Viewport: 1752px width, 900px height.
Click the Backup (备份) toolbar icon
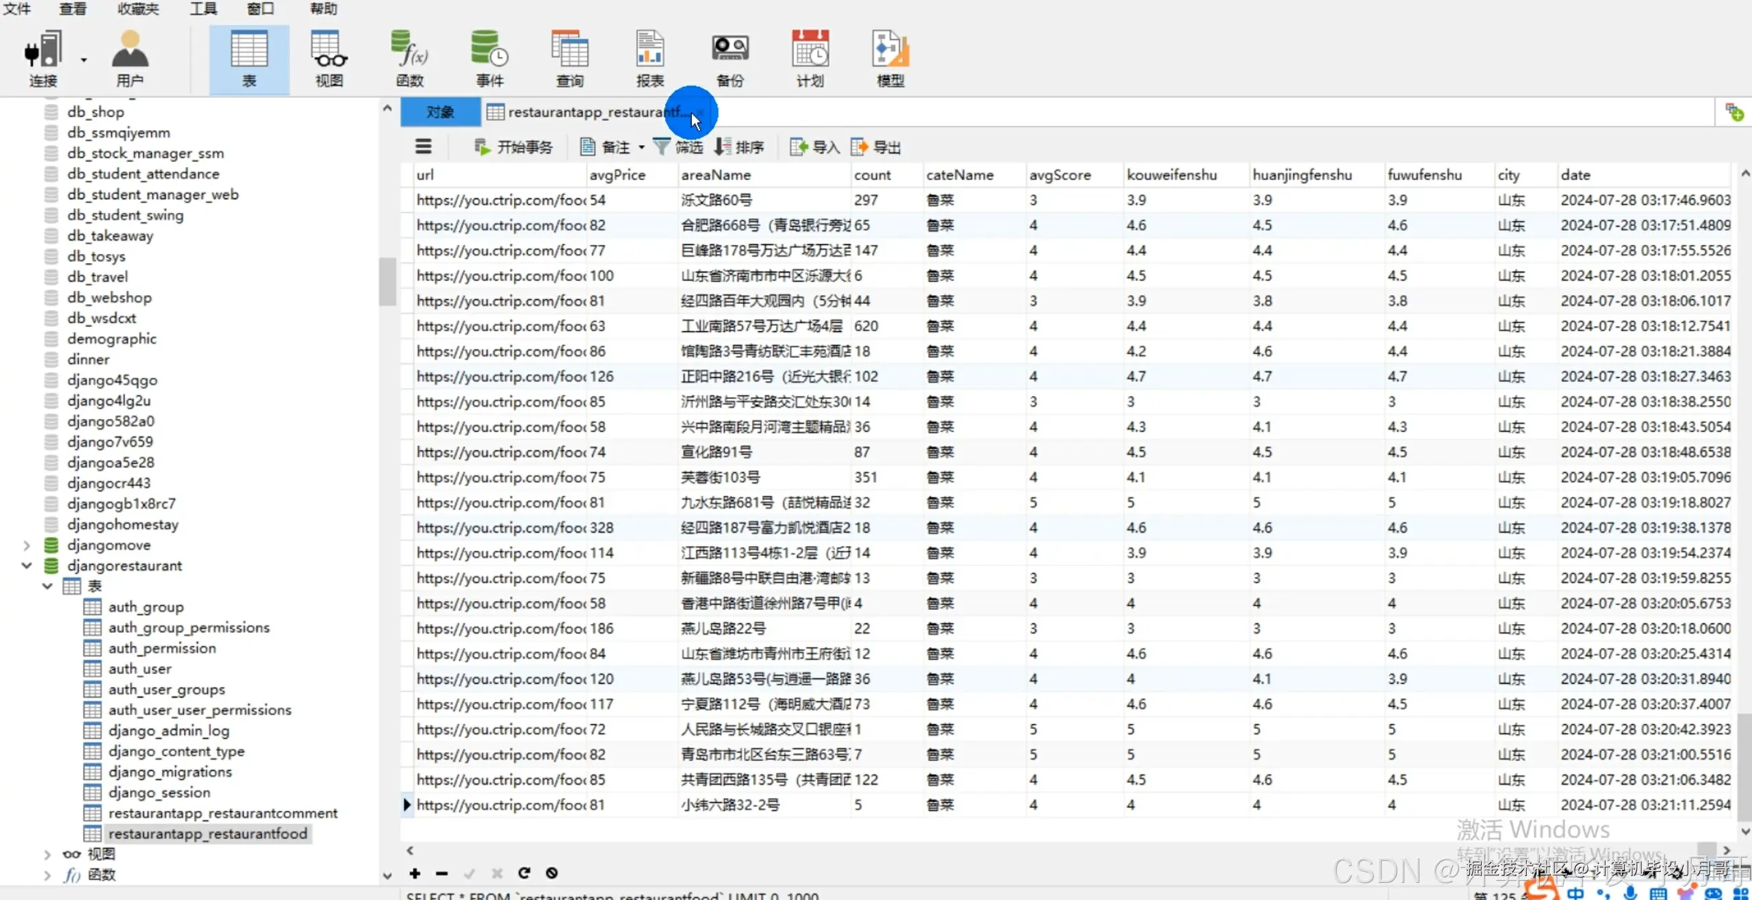pos(730,58)
